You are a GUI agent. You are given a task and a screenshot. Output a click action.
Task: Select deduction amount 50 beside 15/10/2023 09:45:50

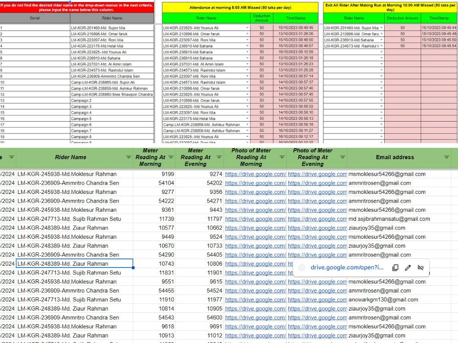pos(403,40)
